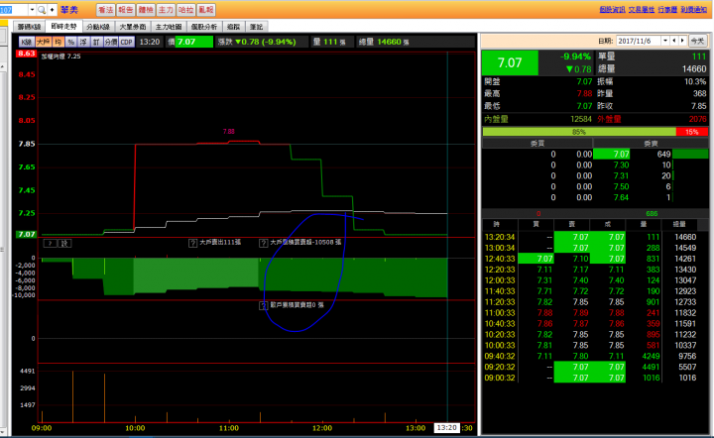Viewport: 714px width, 438px height.
Task: Click the red 報告 button
Action: click(125, 10)
